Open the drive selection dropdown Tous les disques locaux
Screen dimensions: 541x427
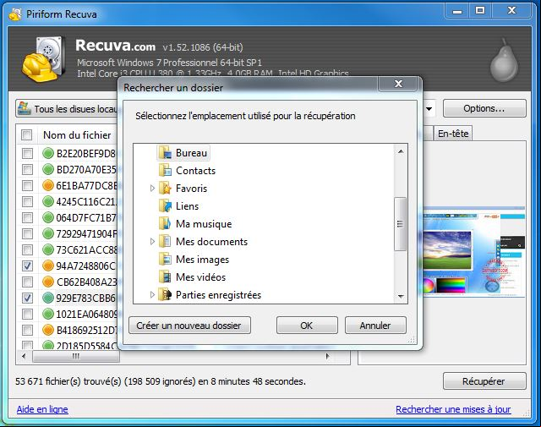click(67, 109)
